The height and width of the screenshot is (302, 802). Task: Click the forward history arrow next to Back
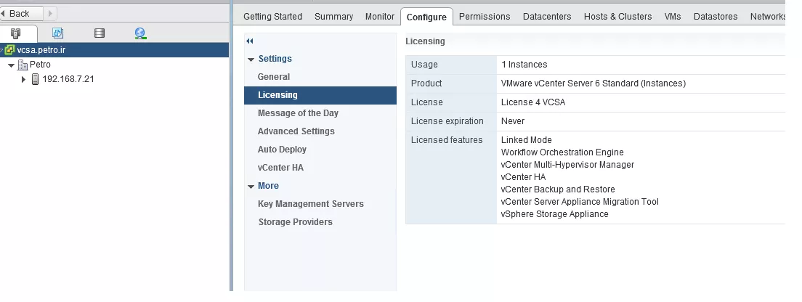click(x=50, y=13)
